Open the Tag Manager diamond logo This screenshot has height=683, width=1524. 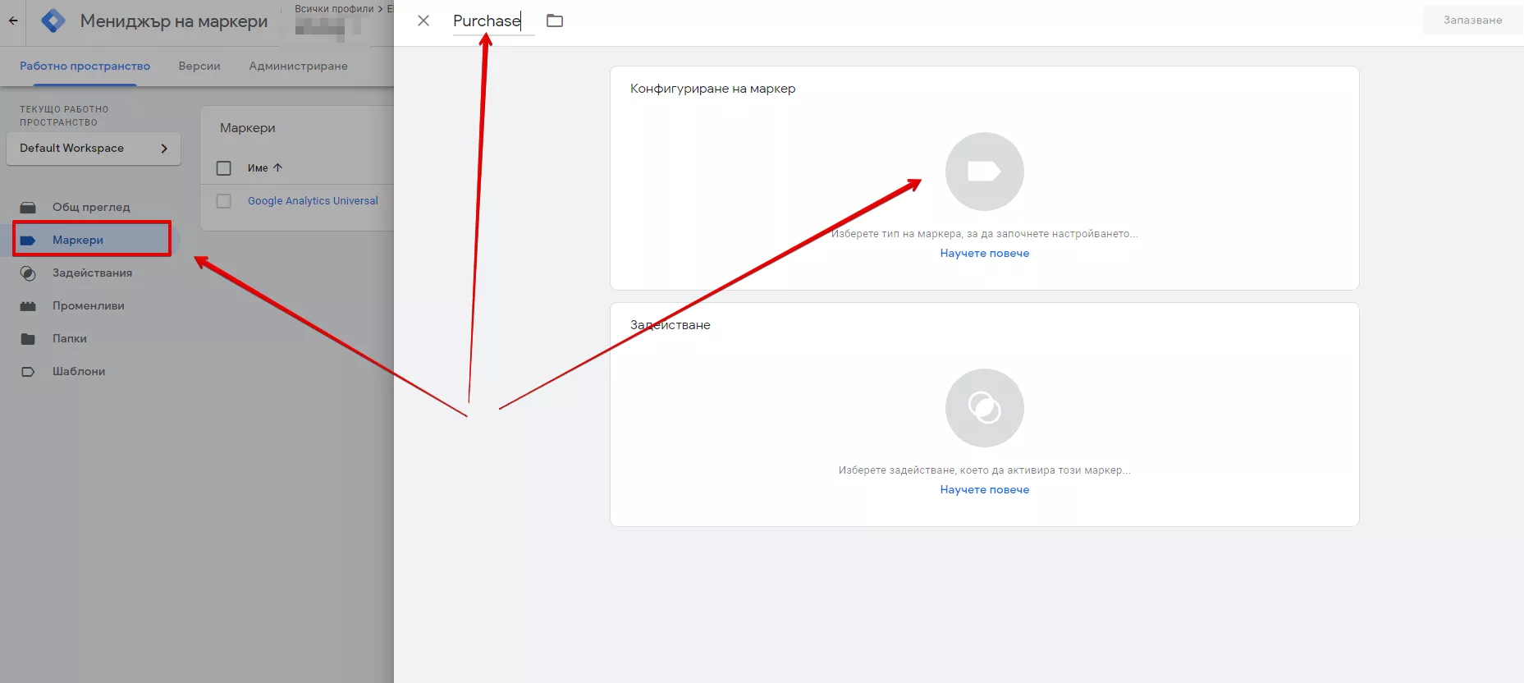pyautogui.click(x=53, y=21)
